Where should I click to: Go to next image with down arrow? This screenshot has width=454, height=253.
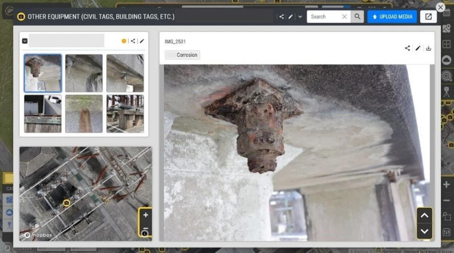point(424,231)
